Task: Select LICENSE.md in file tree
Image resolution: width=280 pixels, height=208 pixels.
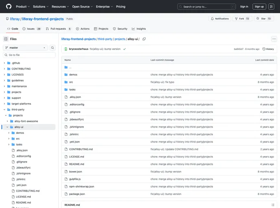Action: pyautogui.click(x=23, y=197)
